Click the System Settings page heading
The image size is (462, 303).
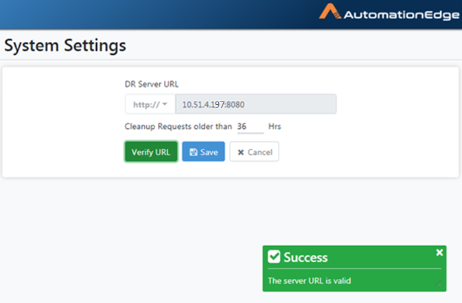[x=65, y=46]
